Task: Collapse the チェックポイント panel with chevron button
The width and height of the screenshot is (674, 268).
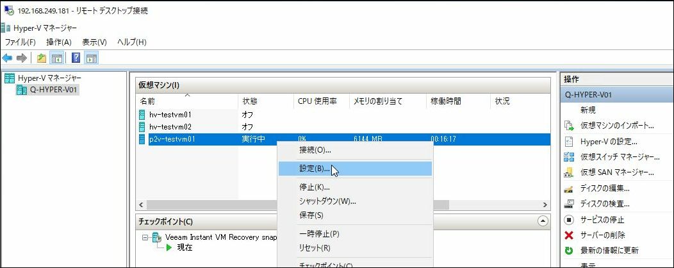Action: (543, 221)
